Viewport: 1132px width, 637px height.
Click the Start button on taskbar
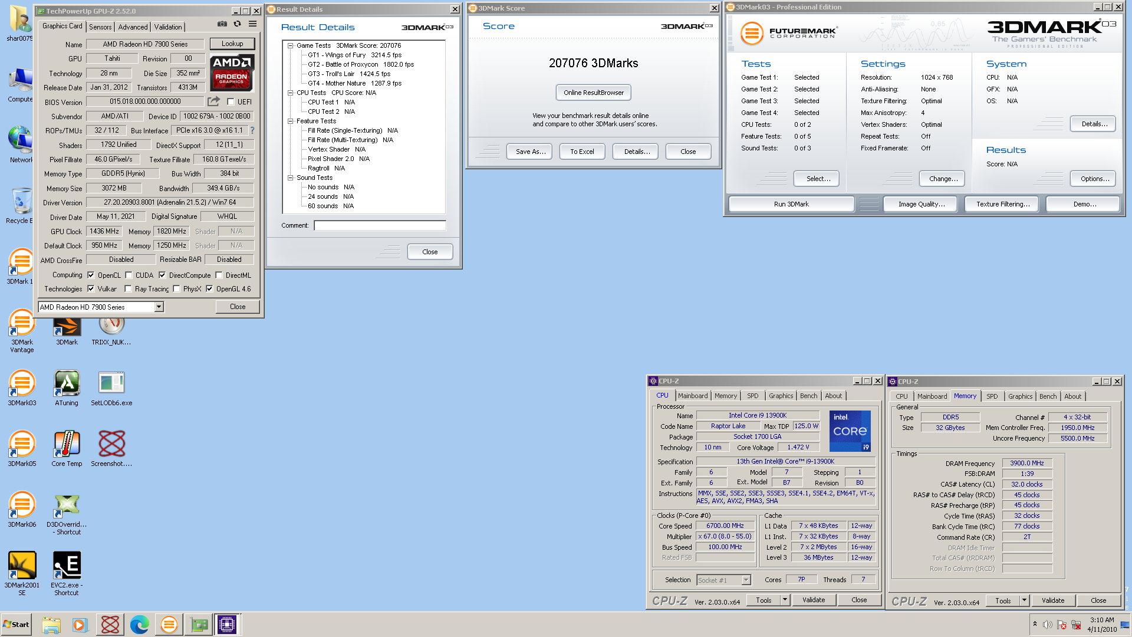16,625
